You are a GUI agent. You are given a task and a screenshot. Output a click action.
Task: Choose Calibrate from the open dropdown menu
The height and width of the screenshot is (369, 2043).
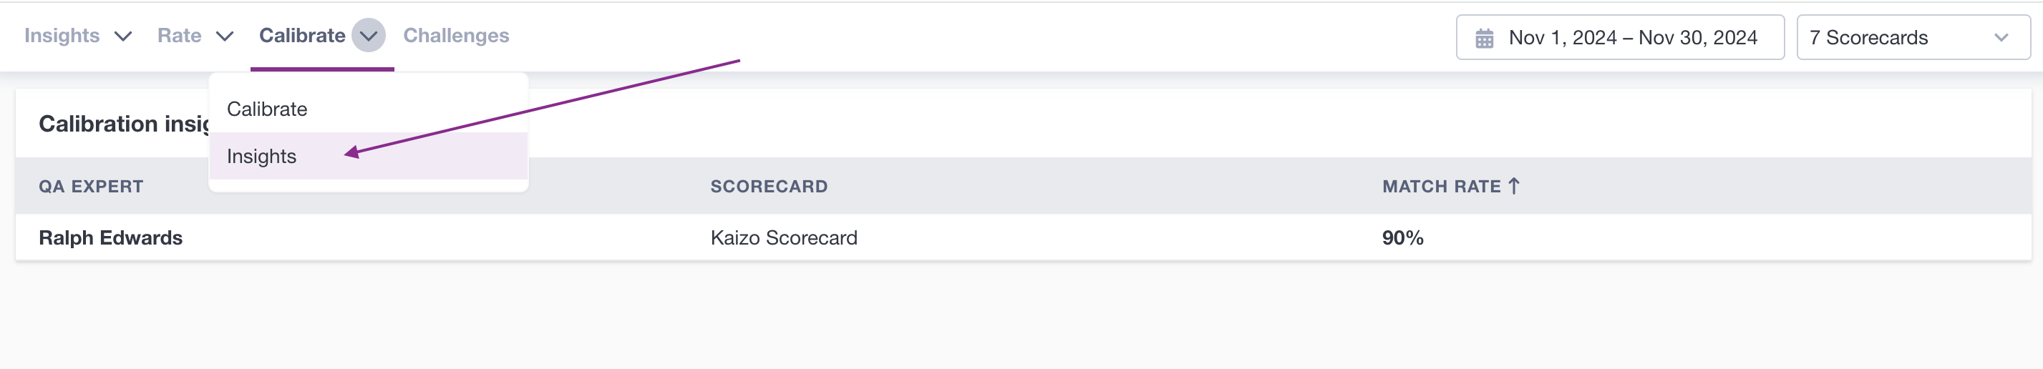[267, 109]
